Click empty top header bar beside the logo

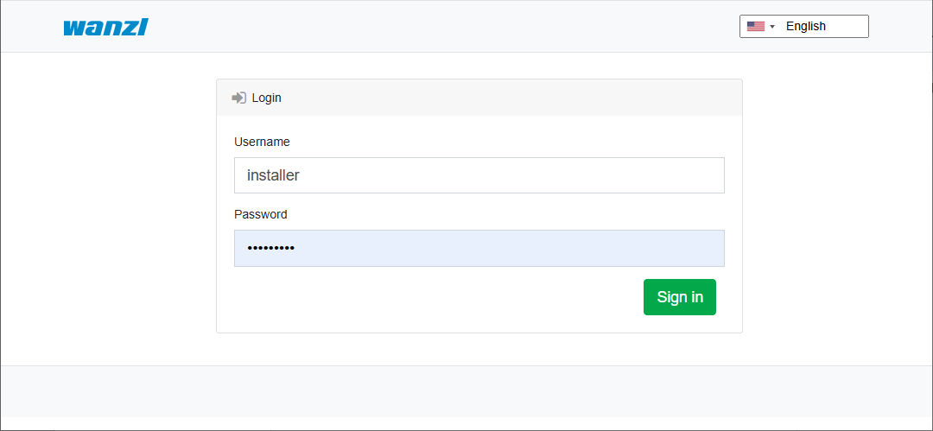point(432,27)
